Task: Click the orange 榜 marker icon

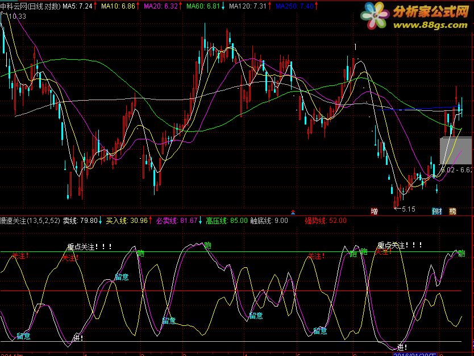Action: [x=452, y=211]
